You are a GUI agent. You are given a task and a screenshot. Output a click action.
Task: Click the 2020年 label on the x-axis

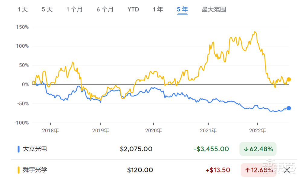154,130
